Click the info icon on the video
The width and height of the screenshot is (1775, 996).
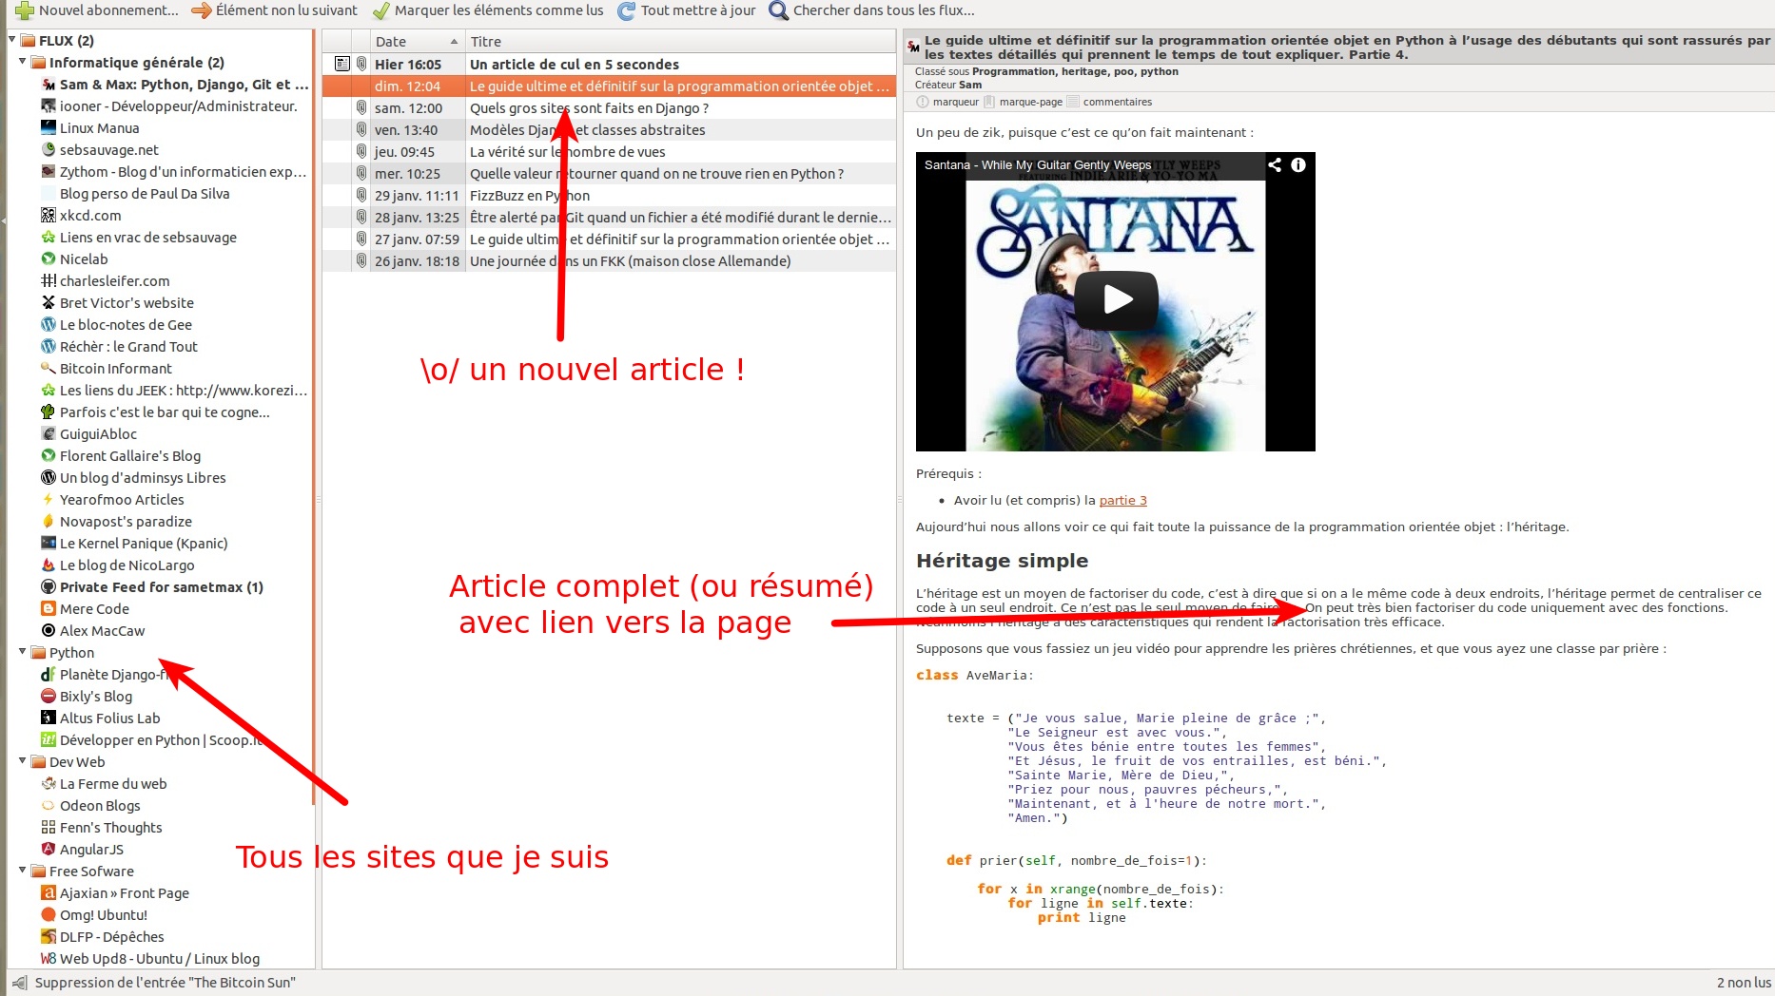coord(1298,164)
